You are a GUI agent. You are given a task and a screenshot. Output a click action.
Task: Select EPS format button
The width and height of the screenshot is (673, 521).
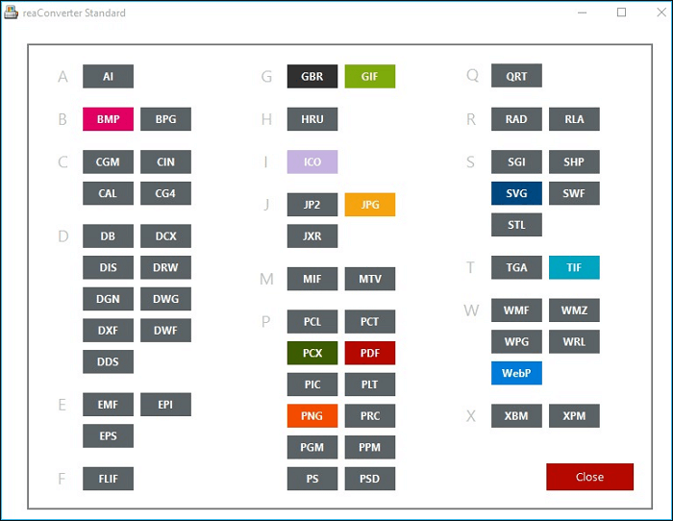108,435
